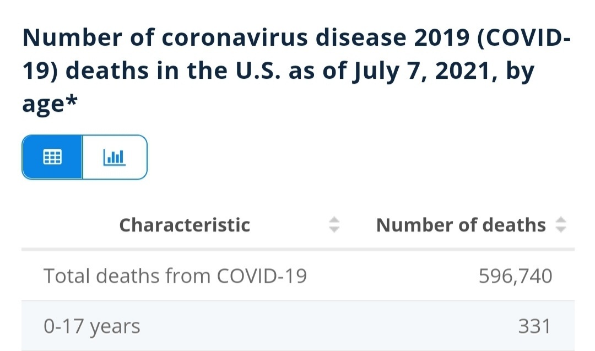
Task: Select the 0-17 years row label
Action: tap(92, 326)
